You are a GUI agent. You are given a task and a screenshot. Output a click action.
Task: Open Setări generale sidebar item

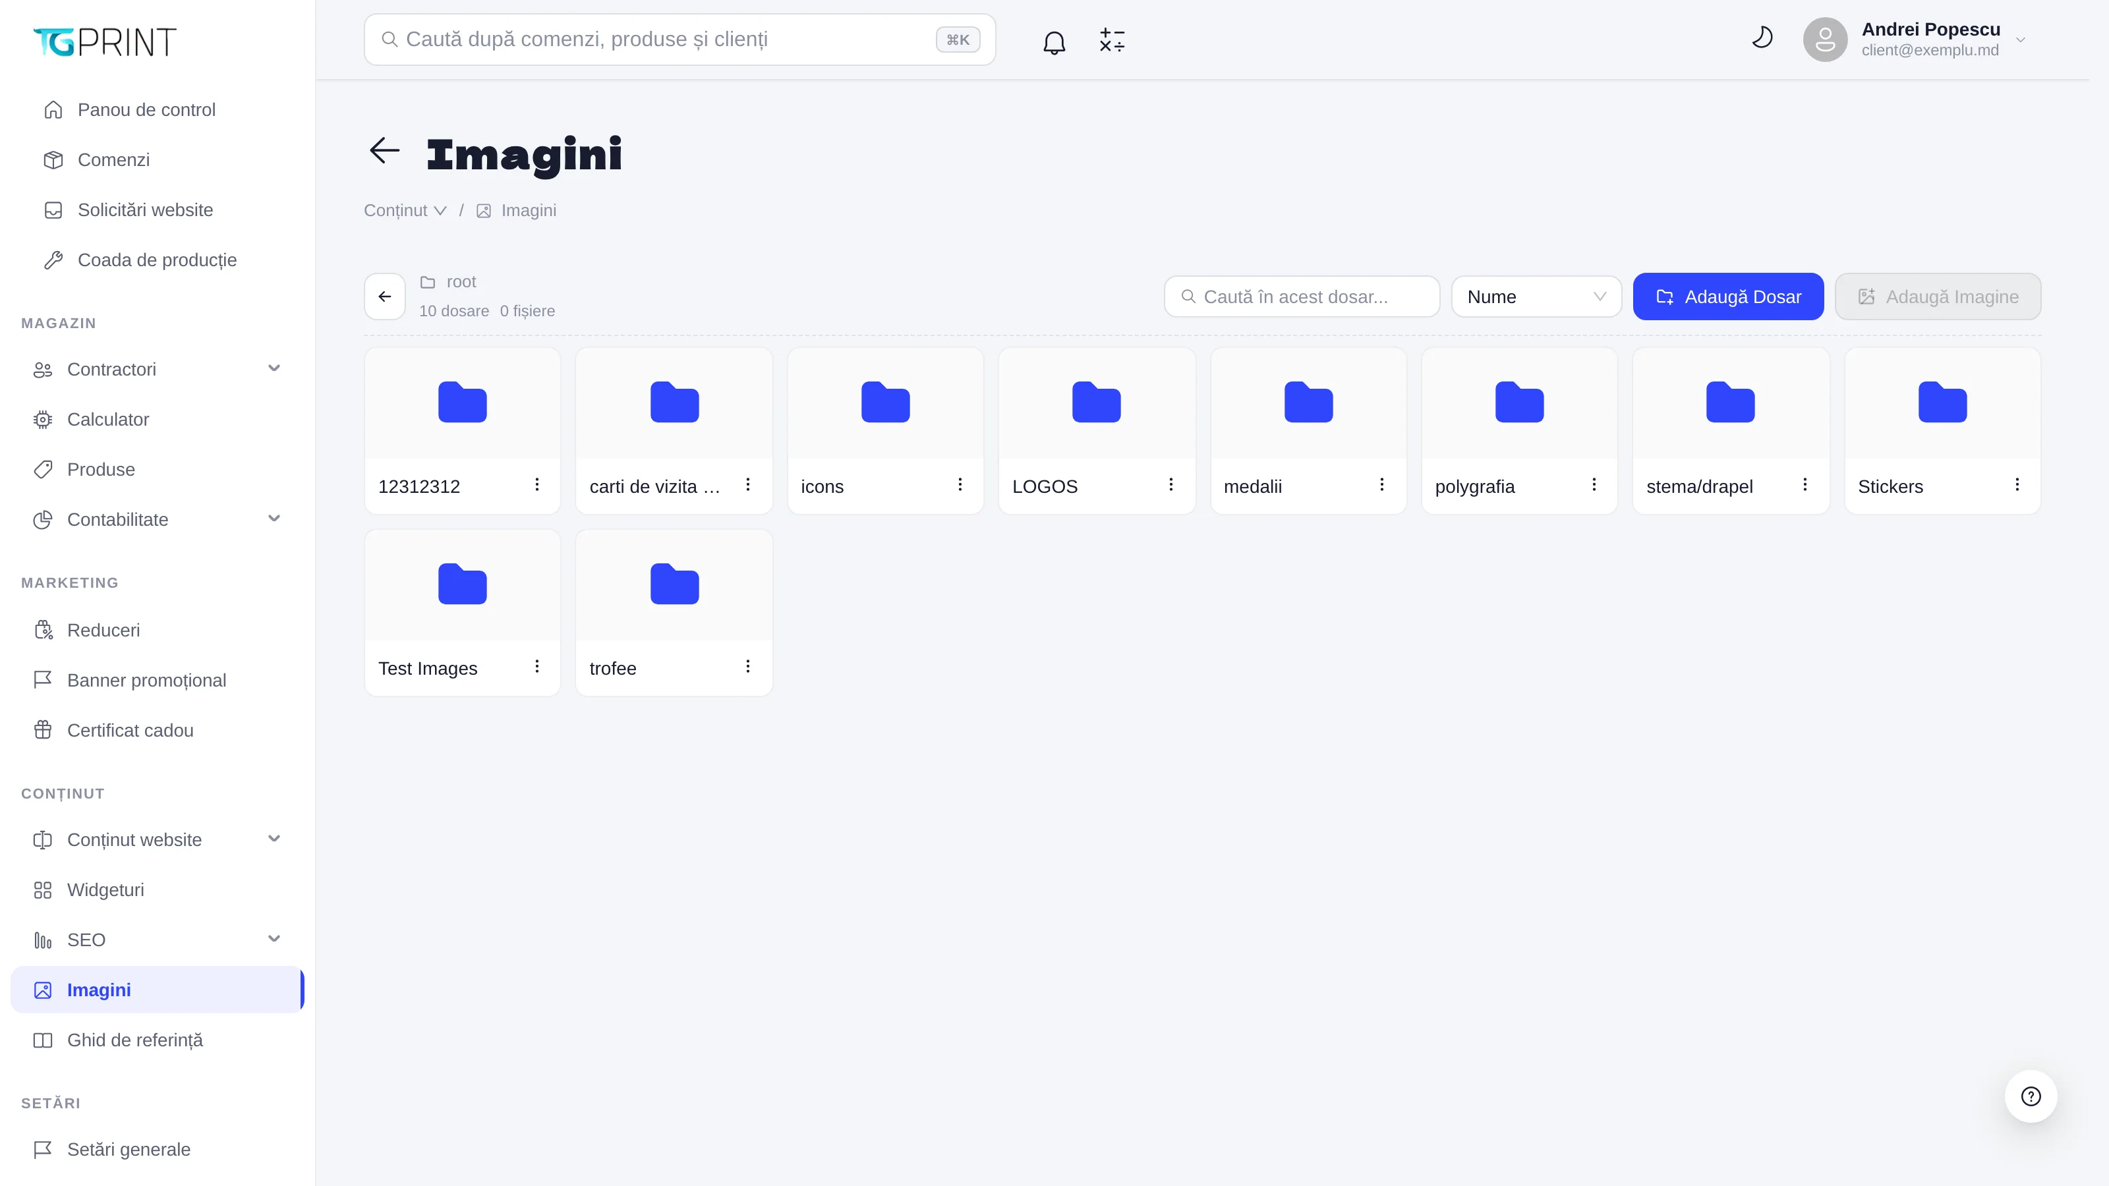click(x=158, y=1149)
